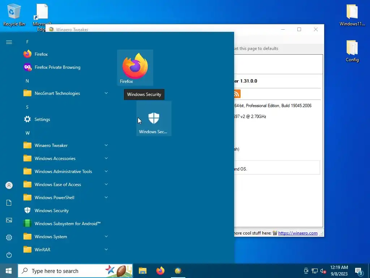
Task: Expand the Windows System folder
Action: point(66,236)
